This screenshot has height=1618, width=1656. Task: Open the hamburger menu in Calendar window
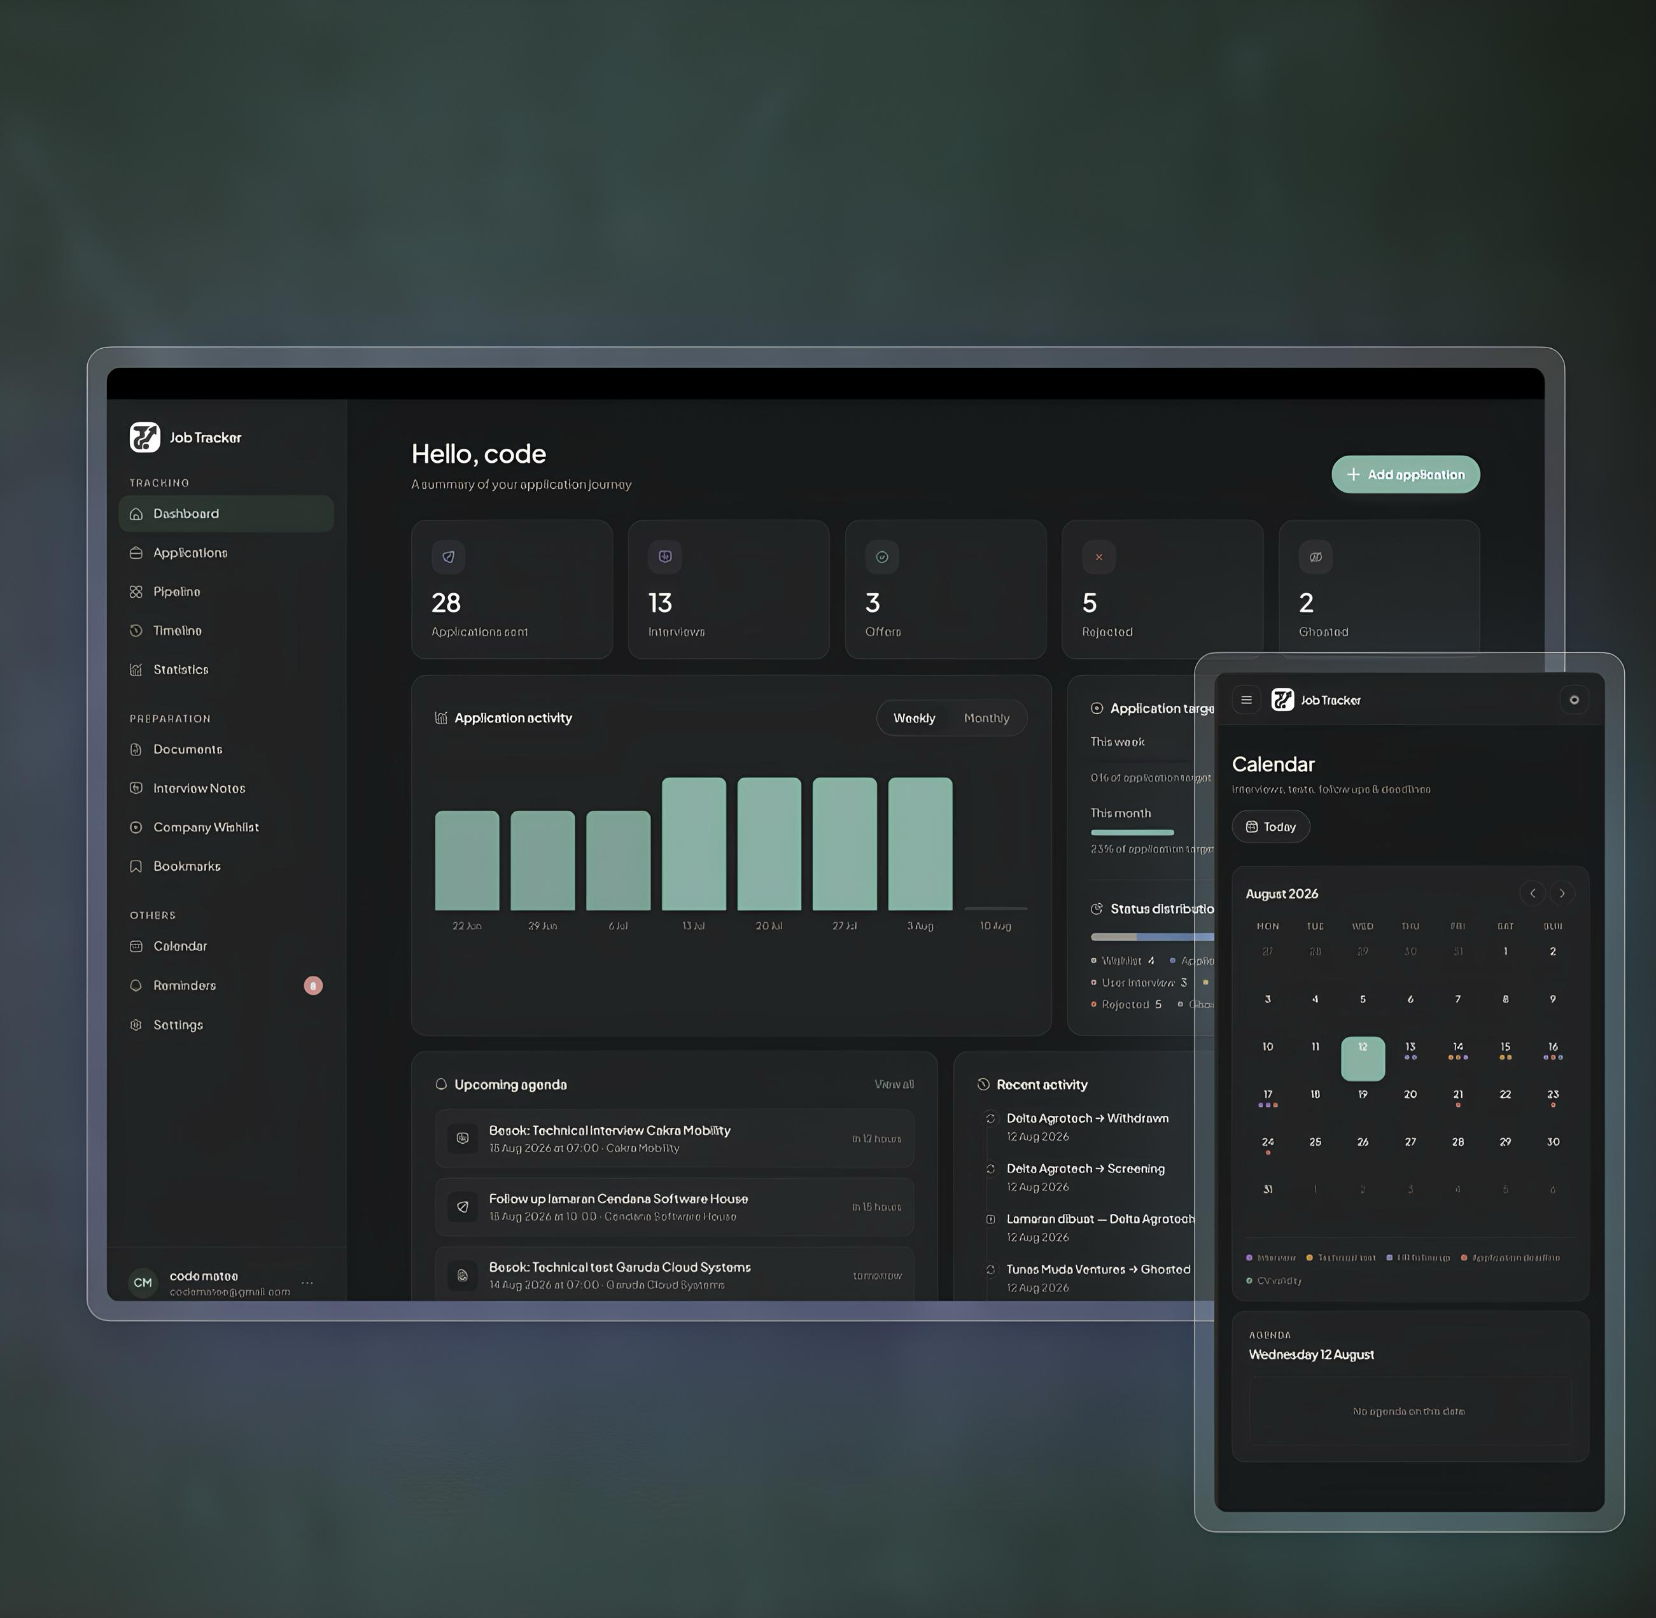click(x=1247, y=700)
